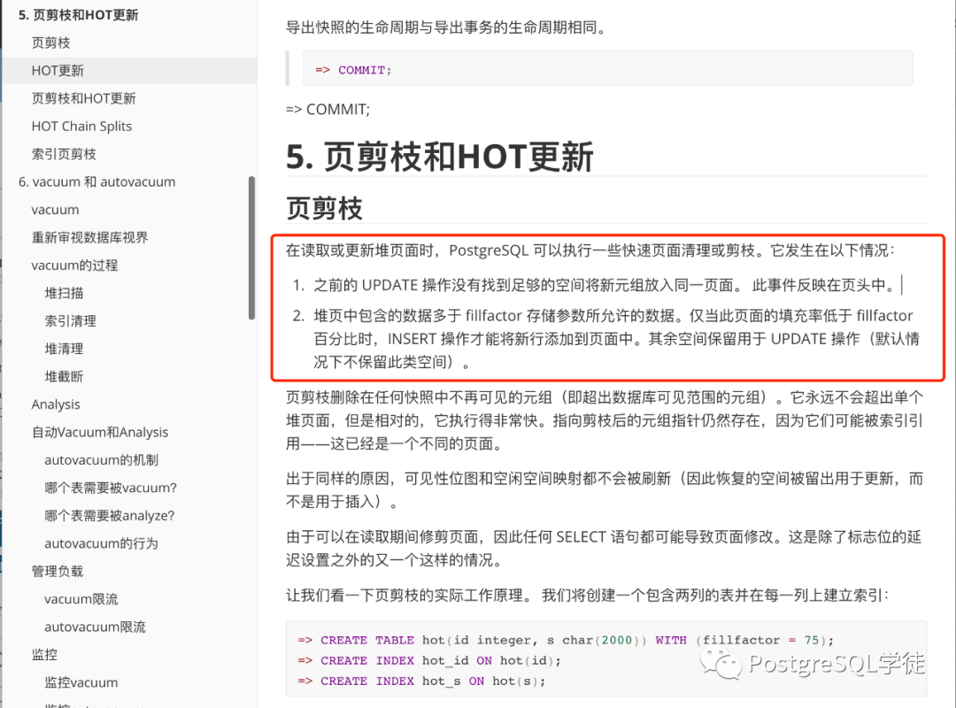Open the vacuum限流 outline entry

point(81,599)
